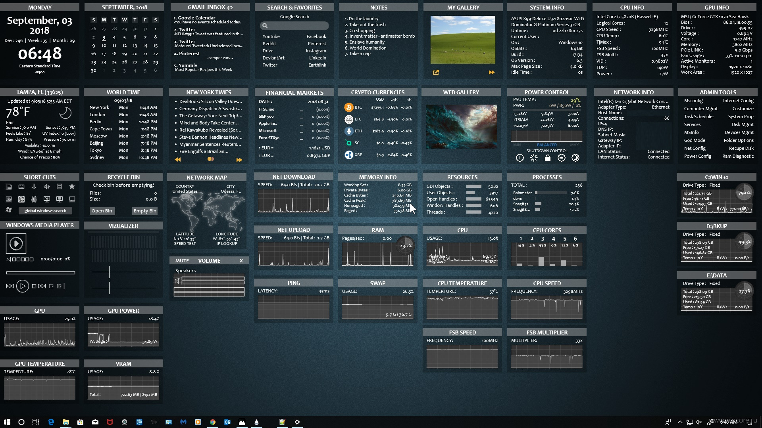Skip to previous track in media player
762x428 pixels.
pyautogui.click(x=10, y=286)
